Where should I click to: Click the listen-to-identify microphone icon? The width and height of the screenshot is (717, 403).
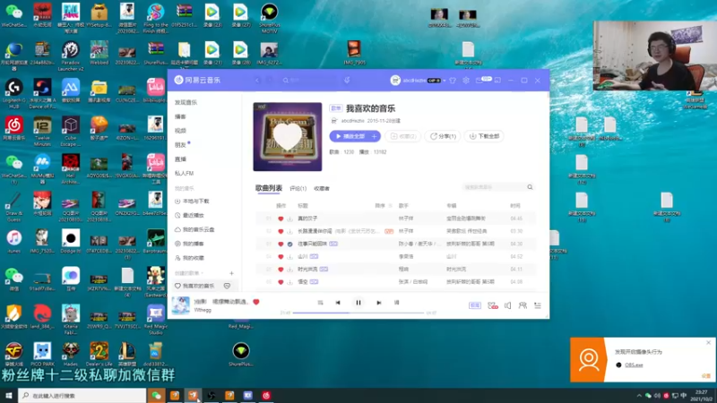tap(347, 80)
